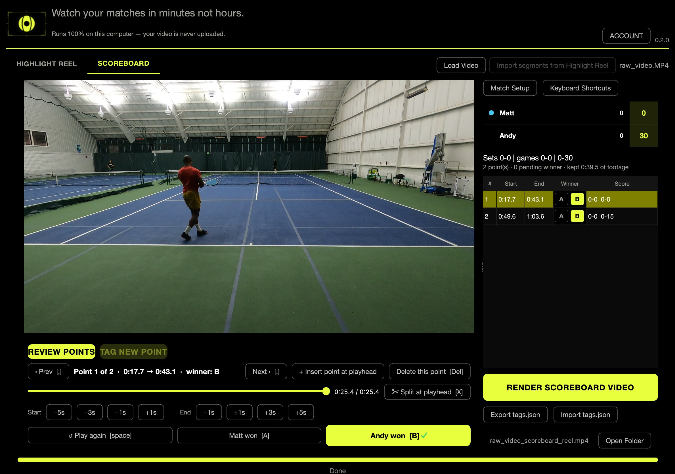Delete this point
This screenshot has width=675, height=474.
click(x=429, y=371)
